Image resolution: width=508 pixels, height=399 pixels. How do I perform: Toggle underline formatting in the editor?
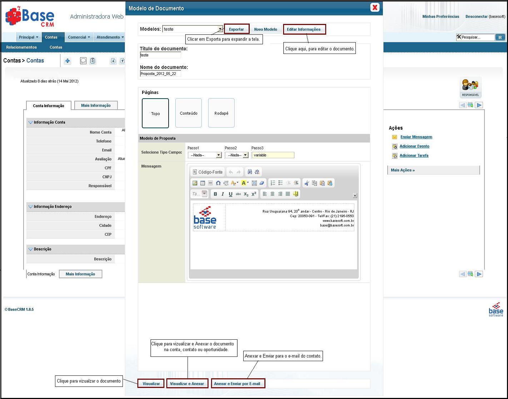point(230,194)
